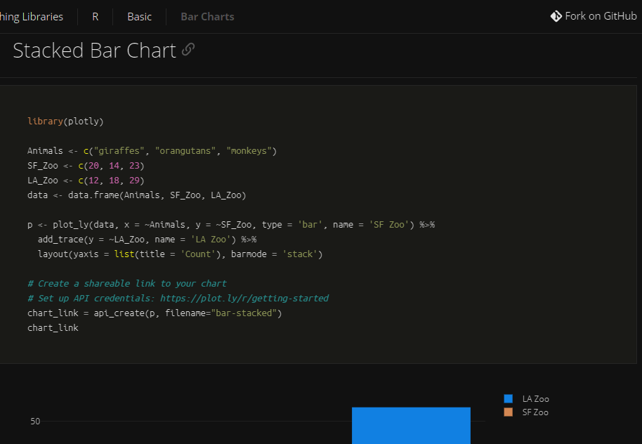This screenshot has height=444, width=642.
Task: Open the Bar Charts breadcrumb item
Action: [x=207, y=16]
